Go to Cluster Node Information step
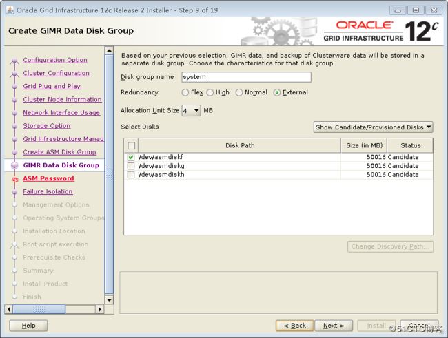448x338 pixels. click(x=62, y=99)
